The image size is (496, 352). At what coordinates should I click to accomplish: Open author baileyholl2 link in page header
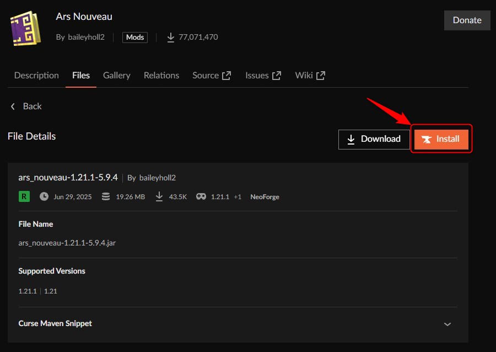pos(86,38)
